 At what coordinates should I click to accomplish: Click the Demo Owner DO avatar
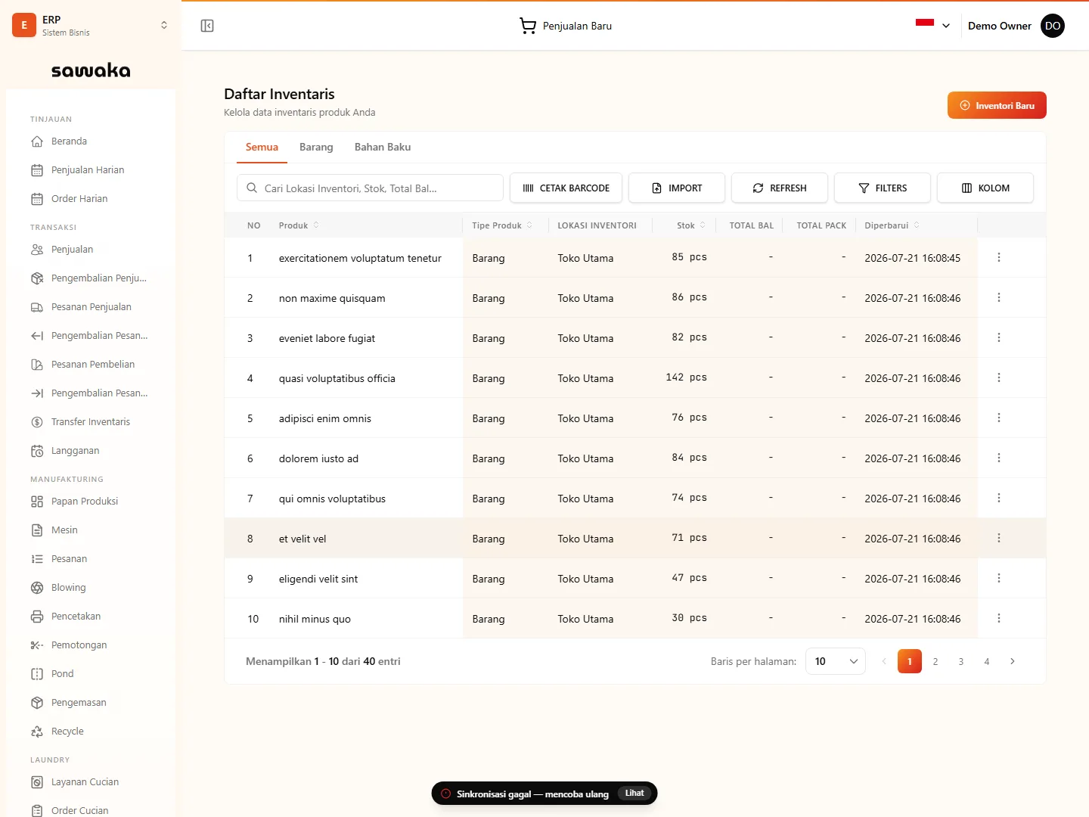[1053, 26]
